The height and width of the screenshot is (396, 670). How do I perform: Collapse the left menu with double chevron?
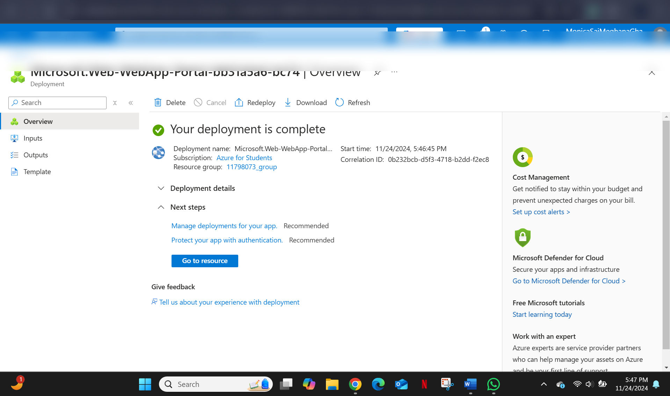(x=131, y=103)
